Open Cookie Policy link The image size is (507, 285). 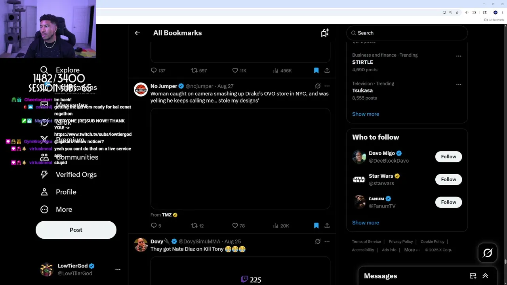click(x=433, y=241)
